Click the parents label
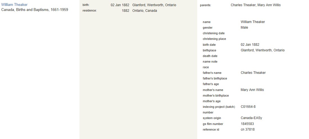 tap(206, 5)
